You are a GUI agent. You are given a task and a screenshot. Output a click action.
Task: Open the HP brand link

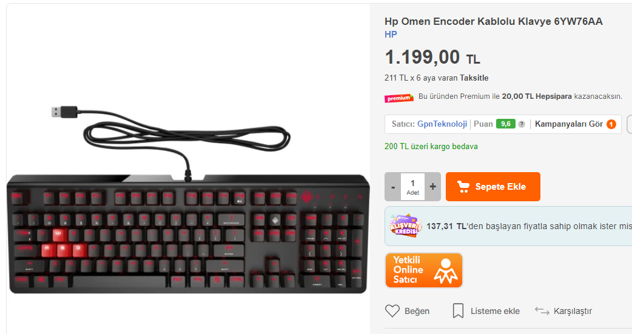tap(391, 35)
